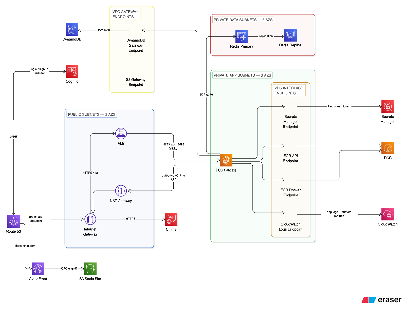Screen dimensions: 404x320
Task: Click the 'HTTPS' label toward Chime
Action: click(131, 219)
